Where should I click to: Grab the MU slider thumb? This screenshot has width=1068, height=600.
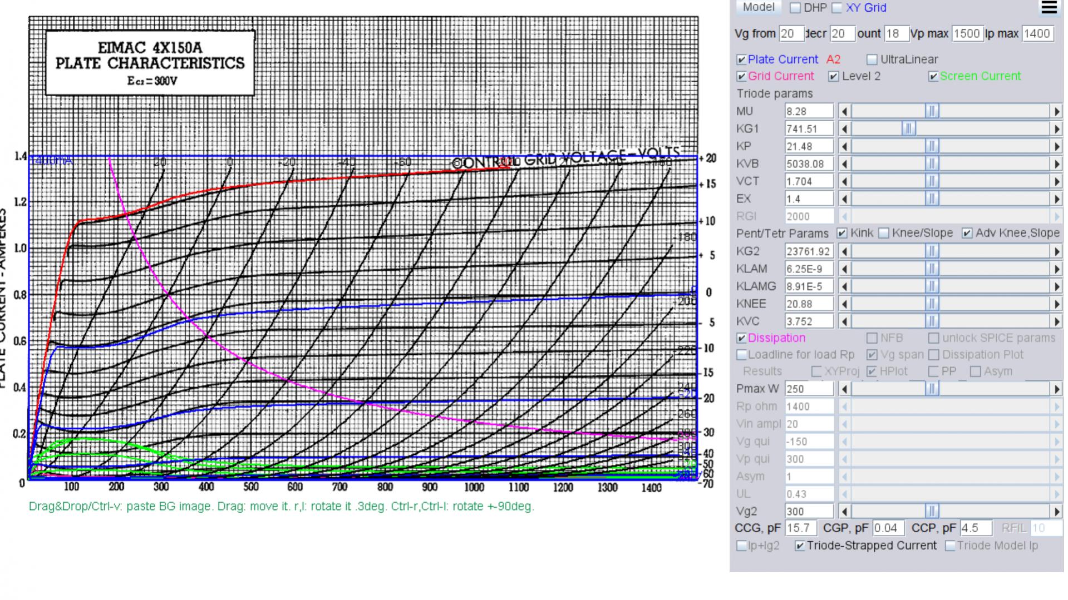point(932,111)
